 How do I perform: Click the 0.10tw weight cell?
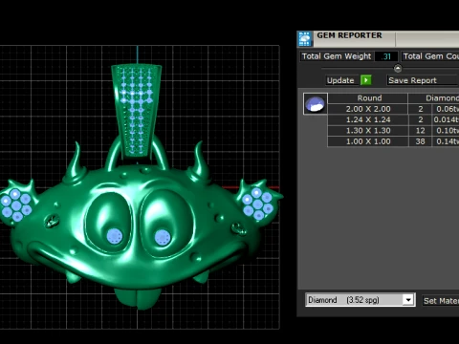click(446, 131)
